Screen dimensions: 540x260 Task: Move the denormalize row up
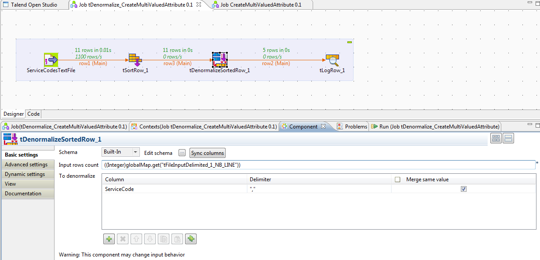pyautogui.click(x=136, y=238)
